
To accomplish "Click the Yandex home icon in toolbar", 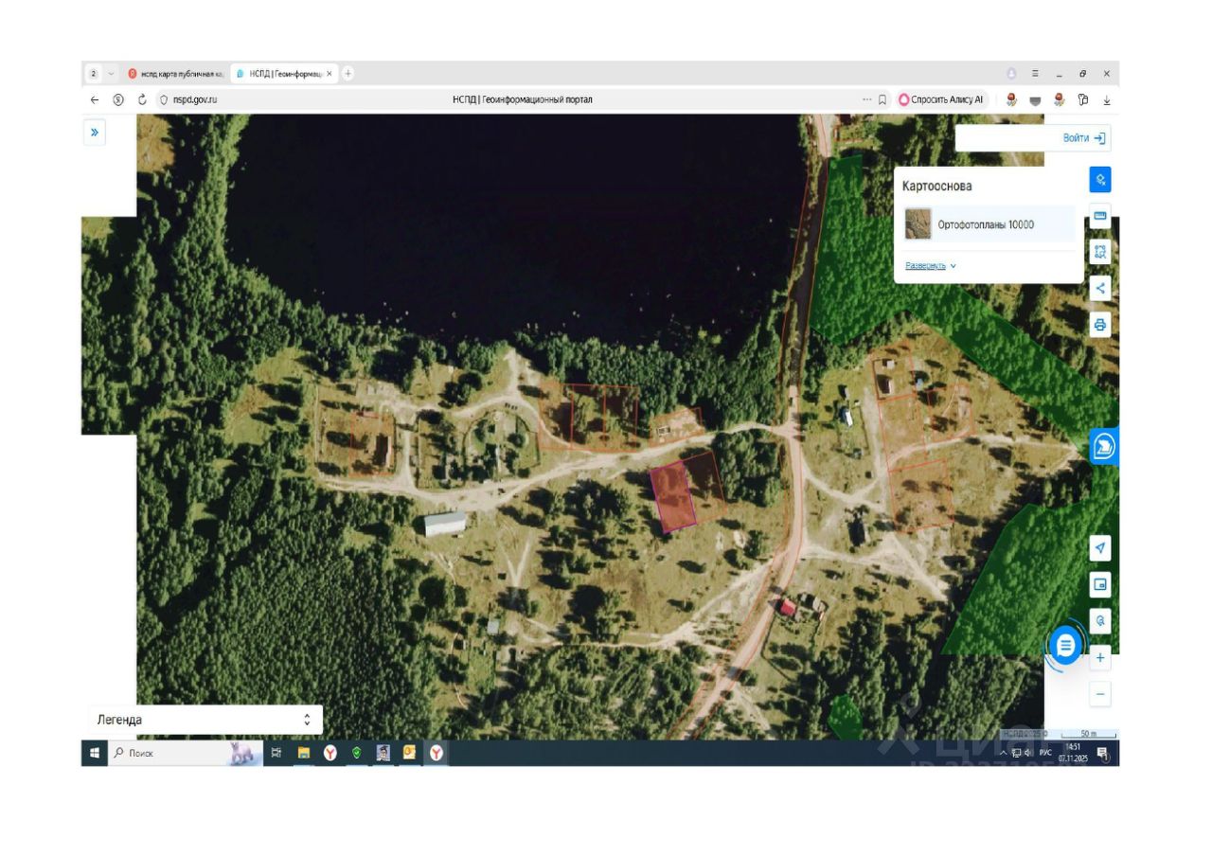I will coord(118,99).
